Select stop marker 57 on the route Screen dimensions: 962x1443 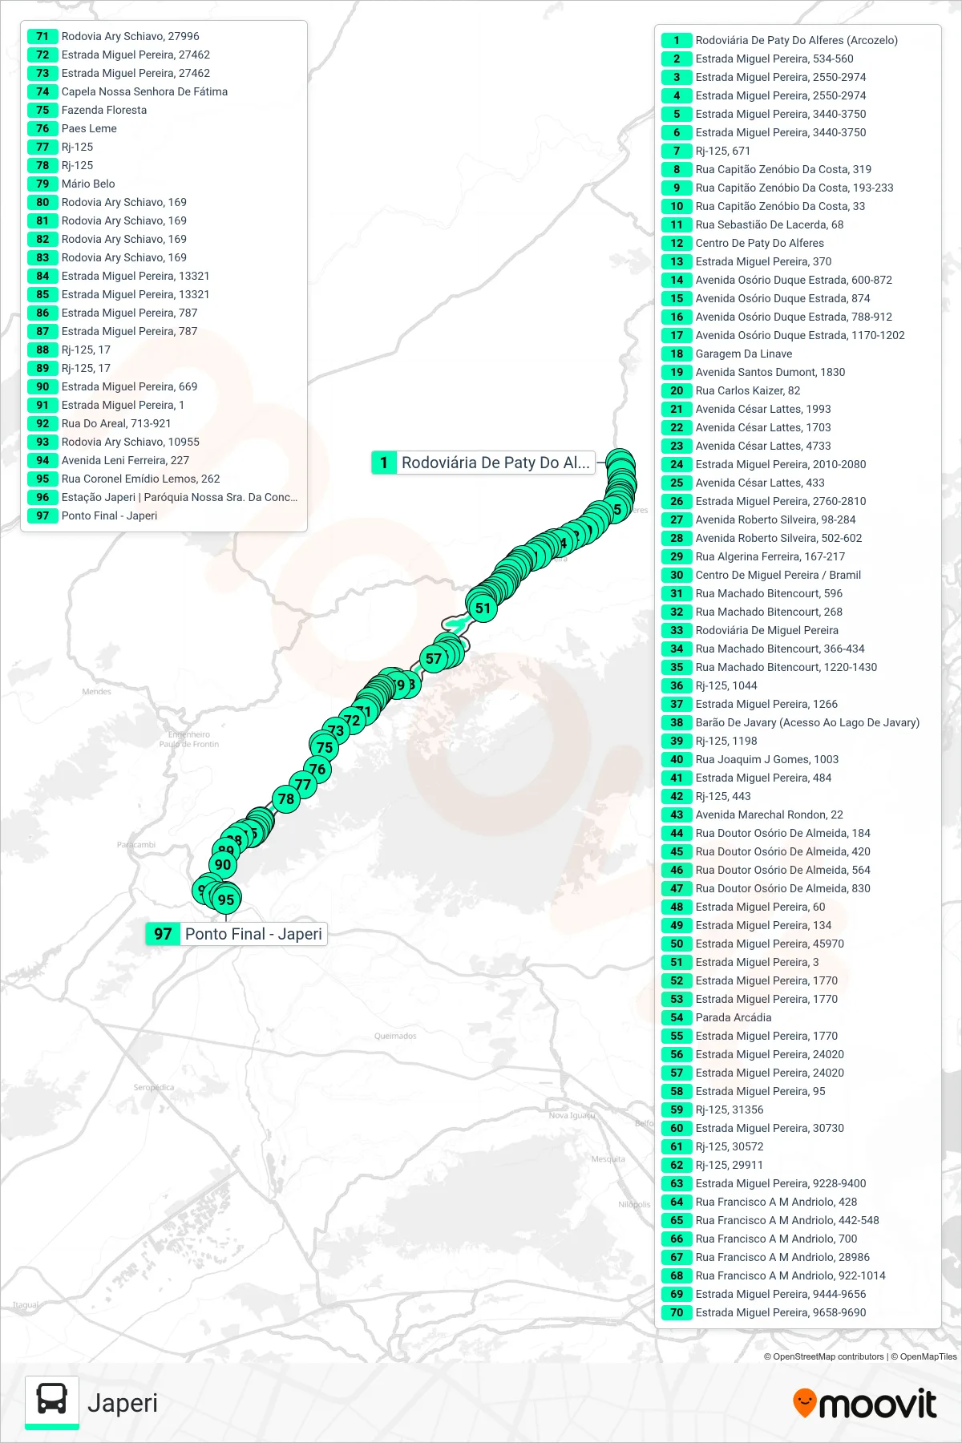(434, 659)
